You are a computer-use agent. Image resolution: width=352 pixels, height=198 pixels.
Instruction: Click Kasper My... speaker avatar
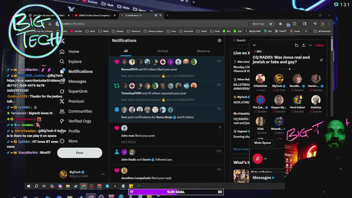pyautogui.click(x=279, y=100)
